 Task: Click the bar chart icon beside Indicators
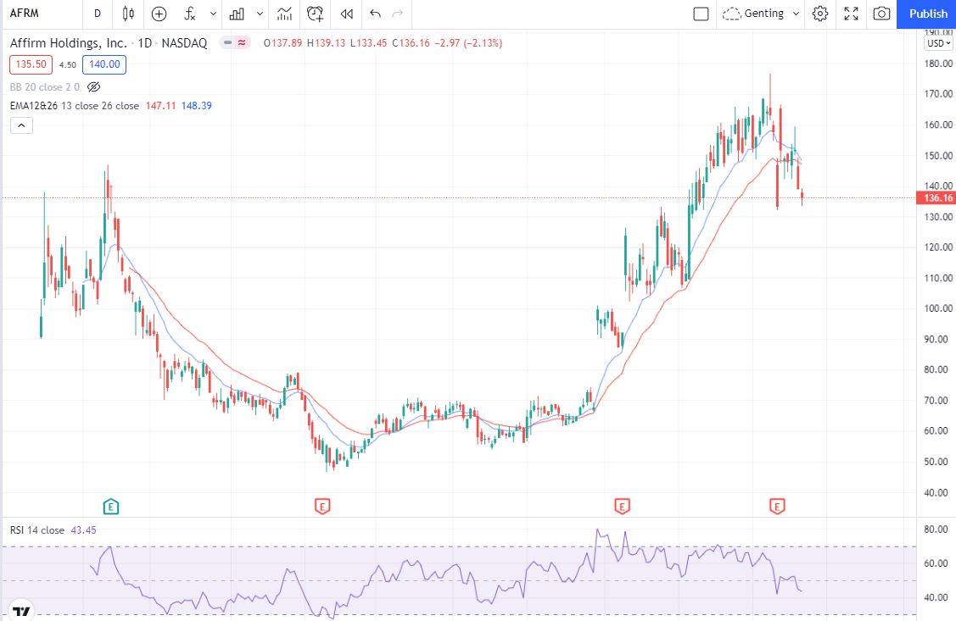click(237, 14)
